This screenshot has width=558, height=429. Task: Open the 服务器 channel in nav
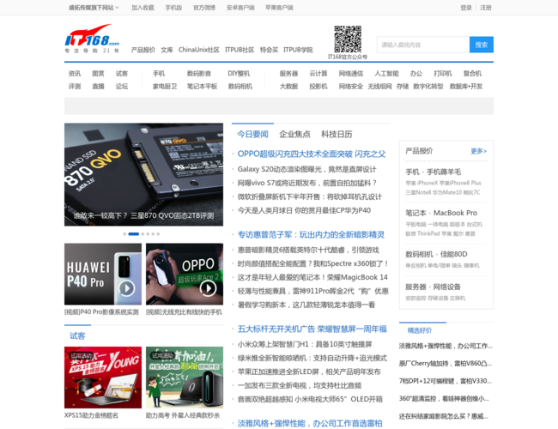pos(288,73)
